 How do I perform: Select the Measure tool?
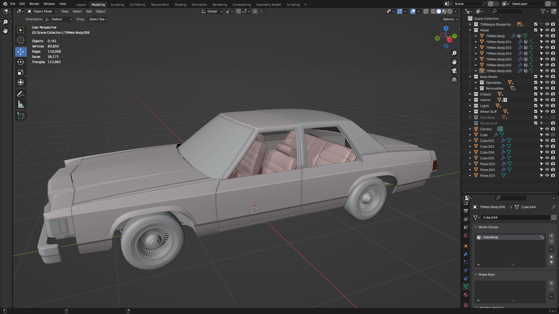pos(21,104)
